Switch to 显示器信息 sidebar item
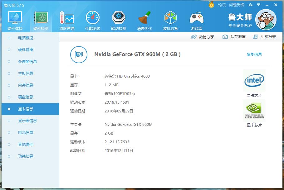The image size is (284, 190). pyautogui.click(x=27, y=121)
